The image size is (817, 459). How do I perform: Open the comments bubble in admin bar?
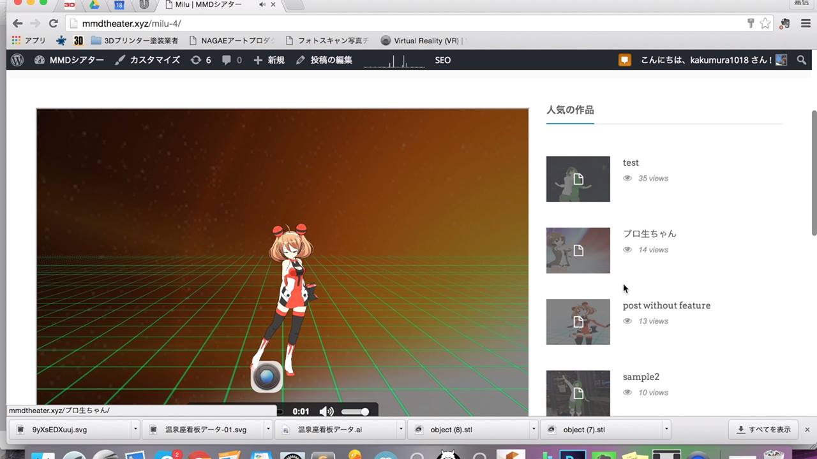tap(232, 60)
